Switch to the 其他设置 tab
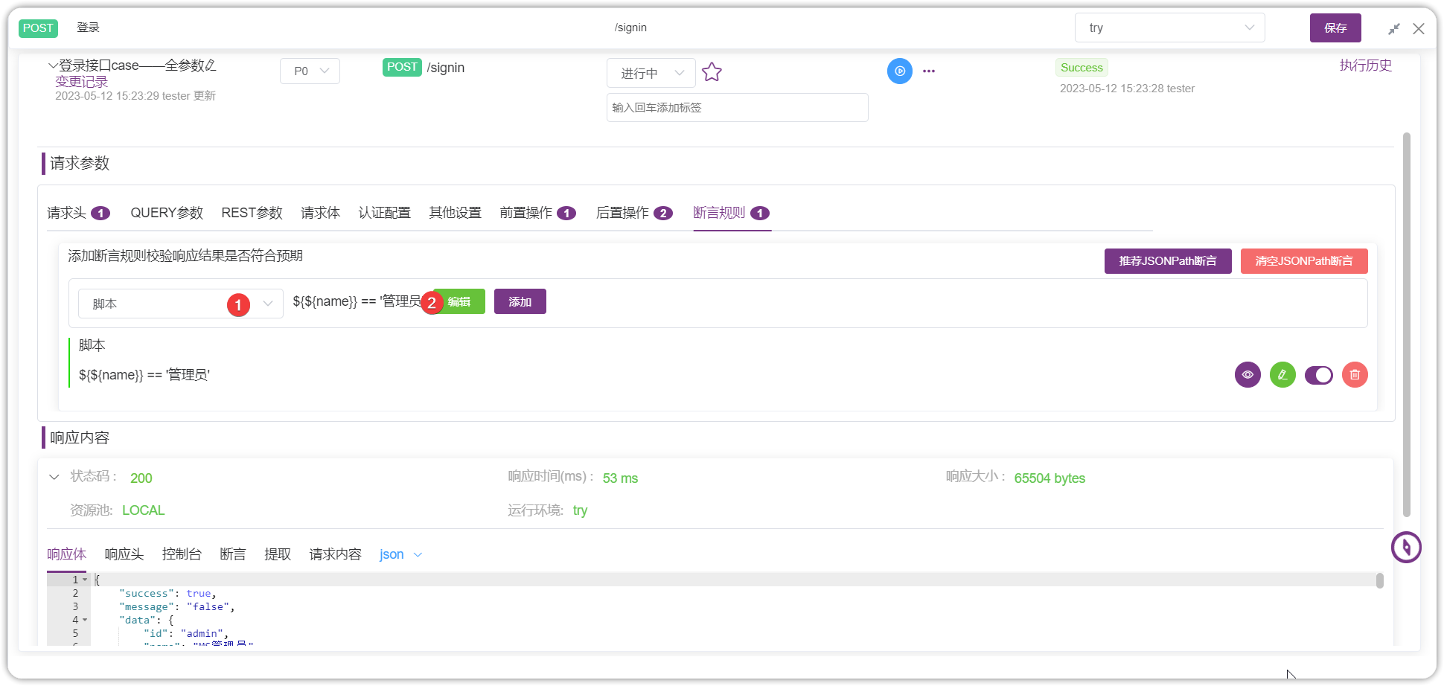This screenshot has height=686, width=1444. point(455,214)
